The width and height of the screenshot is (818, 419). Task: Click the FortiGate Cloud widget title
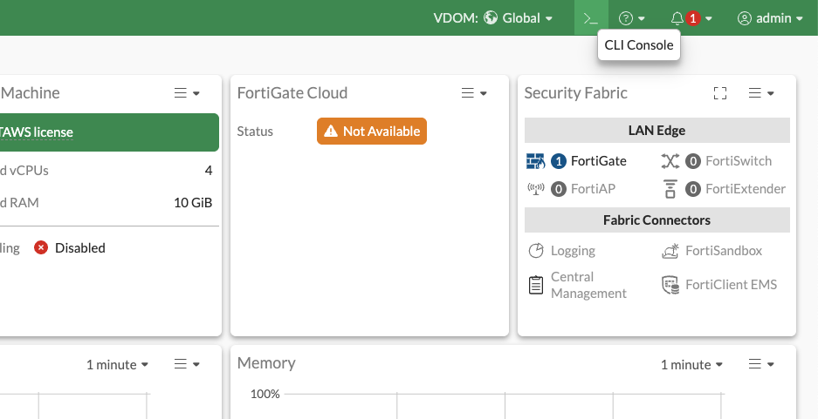tap(292, 93)
